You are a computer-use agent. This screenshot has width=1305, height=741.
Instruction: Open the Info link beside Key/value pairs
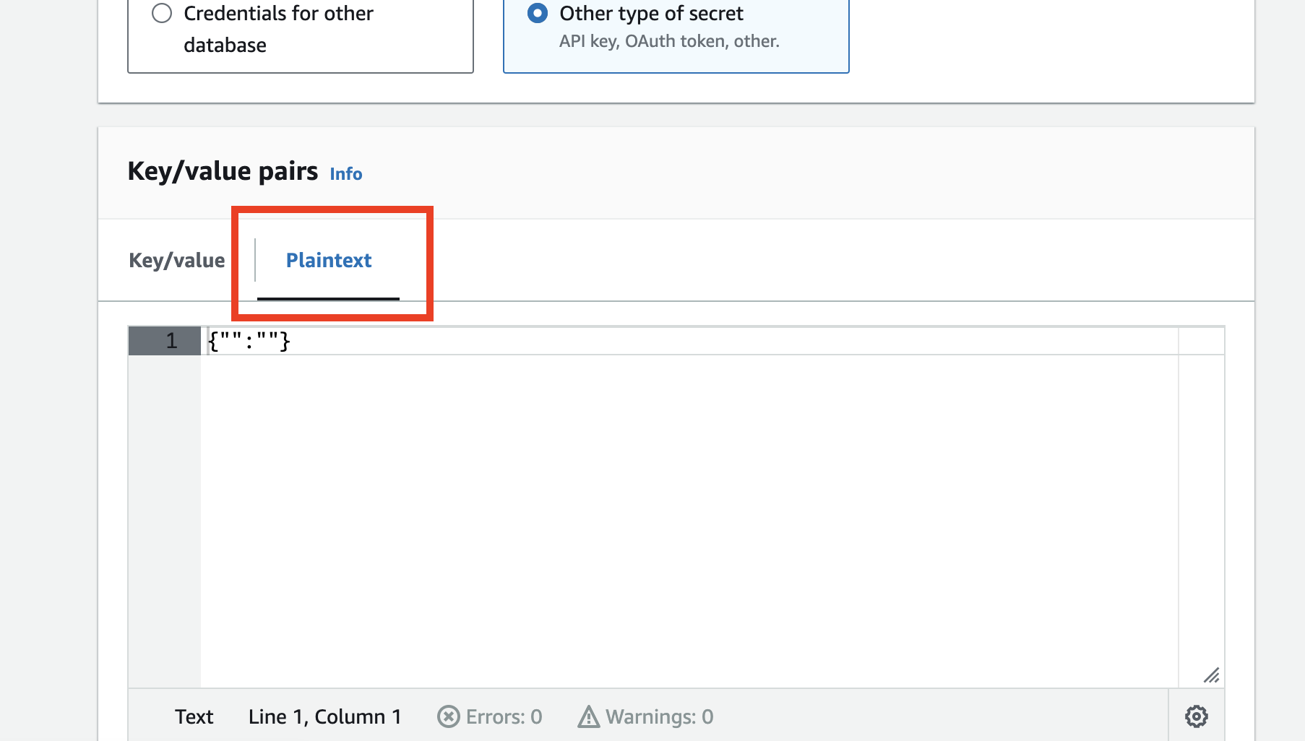(345, 174)
